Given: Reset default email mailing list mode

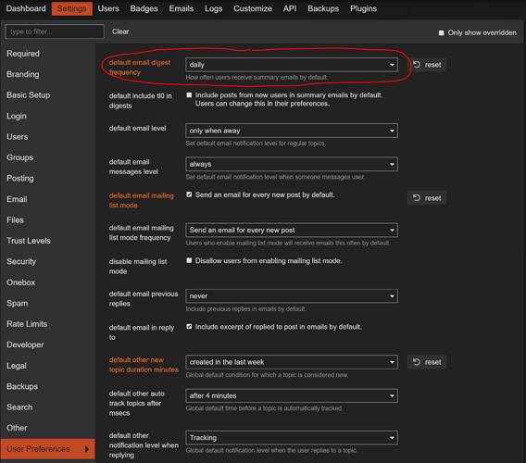Looking at the screenshot, I should [x=427, y=198].
